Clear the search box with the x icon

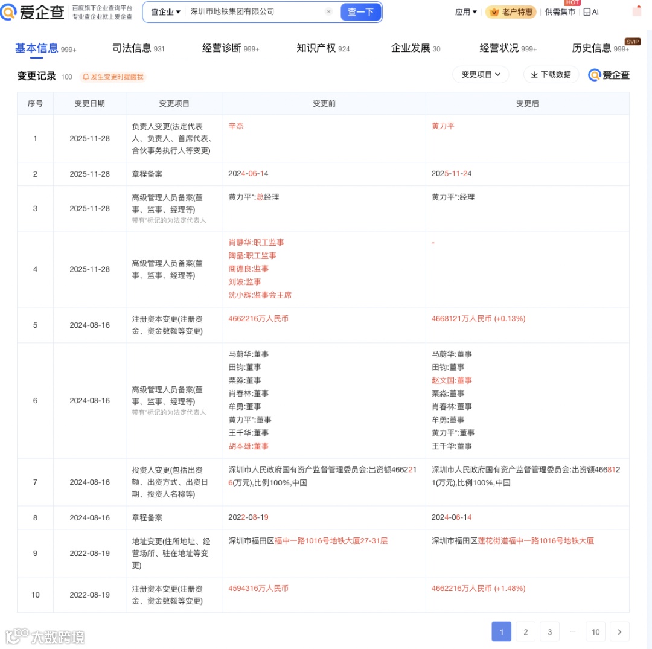pyautogui.click(x=328, y=11)
